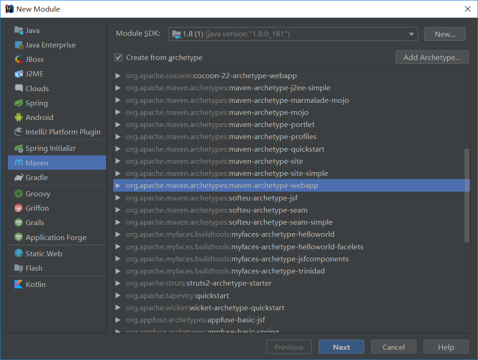Click Add Archetype... button
Image resolution: width=478 pixels, height=360 pixels.
pos(432,57)
